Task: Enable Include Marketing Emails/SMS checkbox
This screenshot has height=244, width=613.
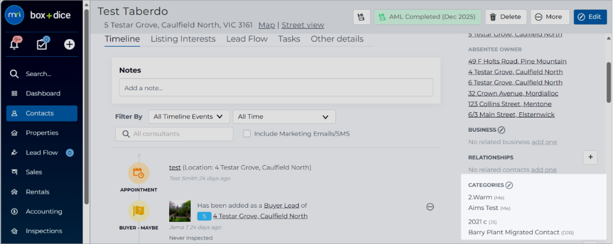Action: 247,134
